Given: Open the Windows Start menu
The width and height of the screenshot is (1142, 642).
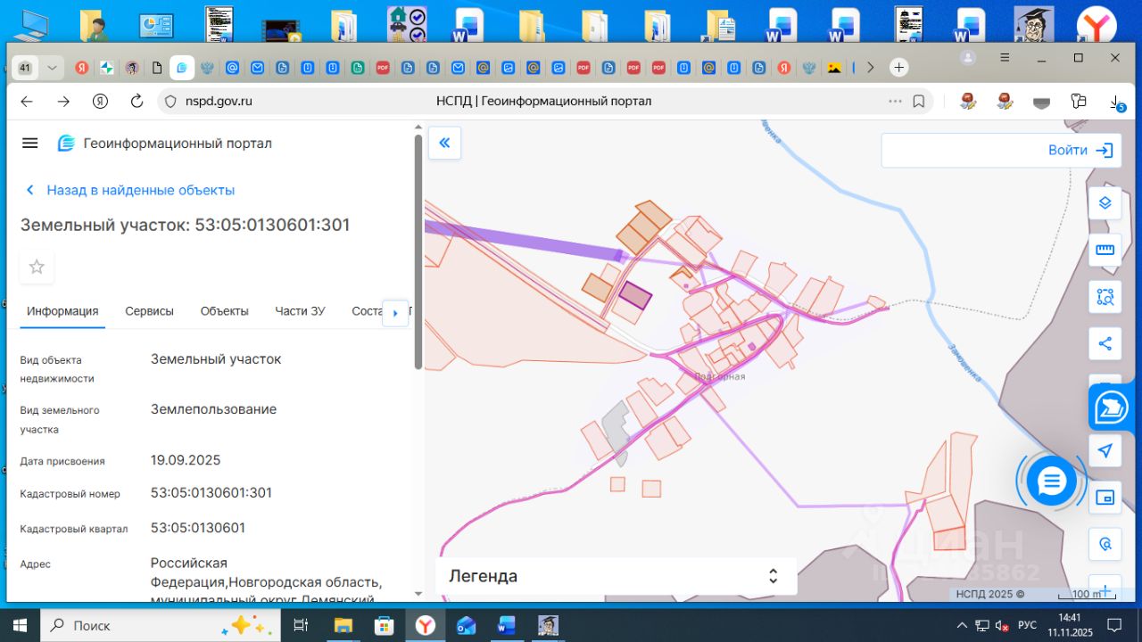Looking at the screenshot, I should coord(20,625).
